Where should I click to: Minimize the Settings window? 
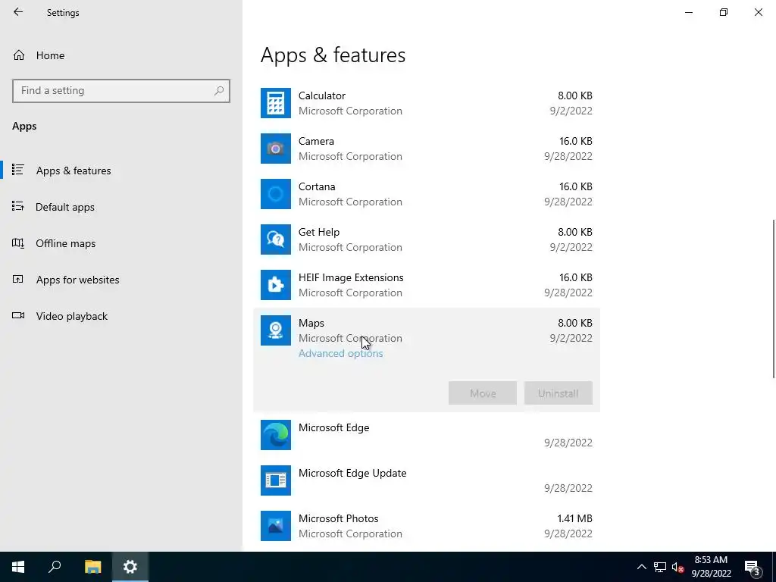click(x=688, y=12)
